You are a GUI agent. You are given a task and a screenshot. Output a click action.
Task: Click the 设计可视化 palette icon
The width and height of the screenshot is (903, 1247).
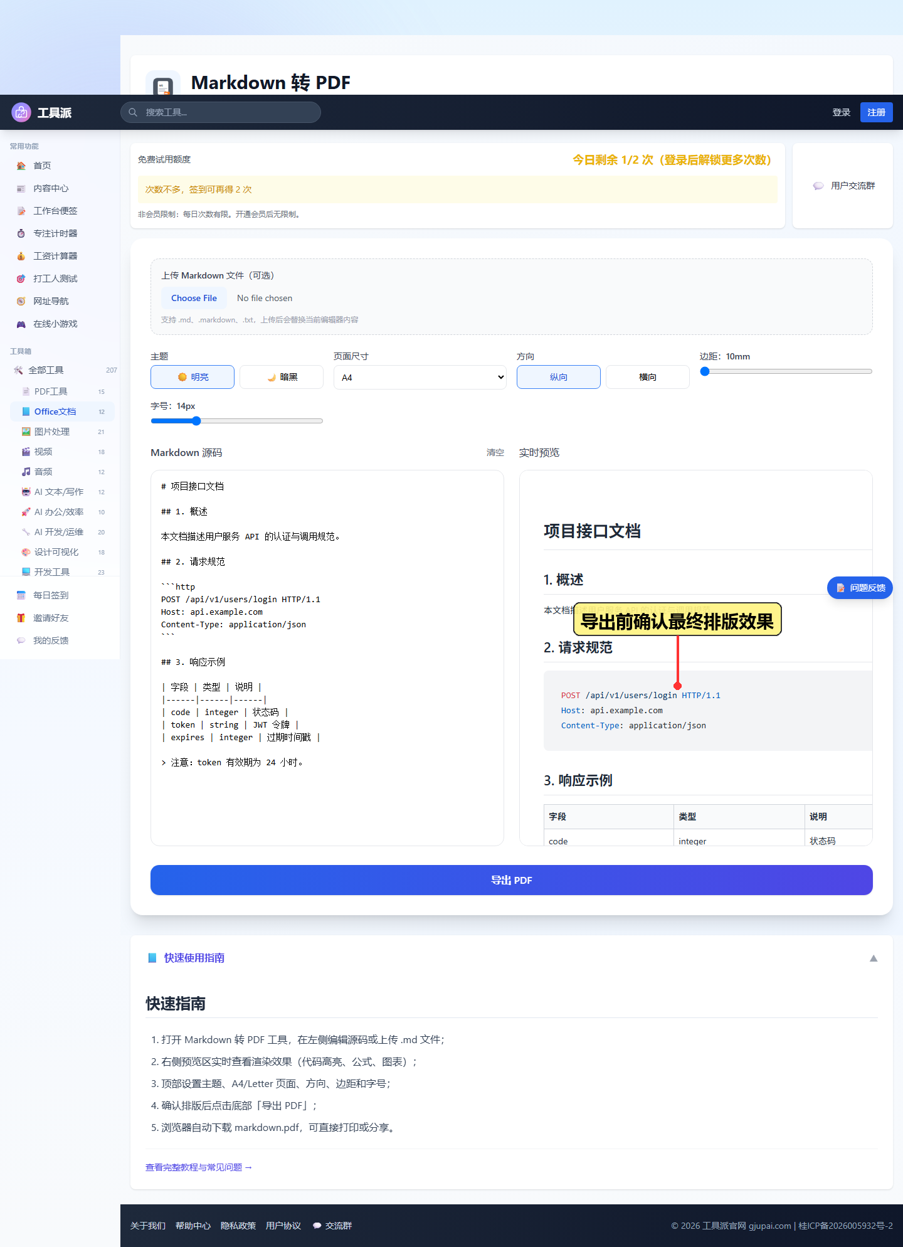pos(26,552)
